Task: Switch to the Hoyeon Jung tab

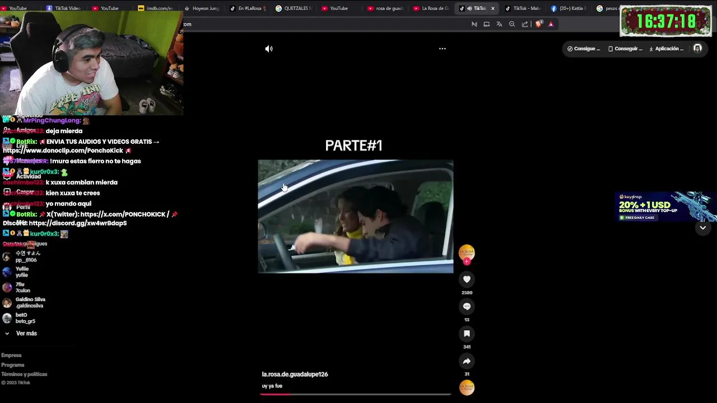Action: pyautogui.click(x=202, y=8)
